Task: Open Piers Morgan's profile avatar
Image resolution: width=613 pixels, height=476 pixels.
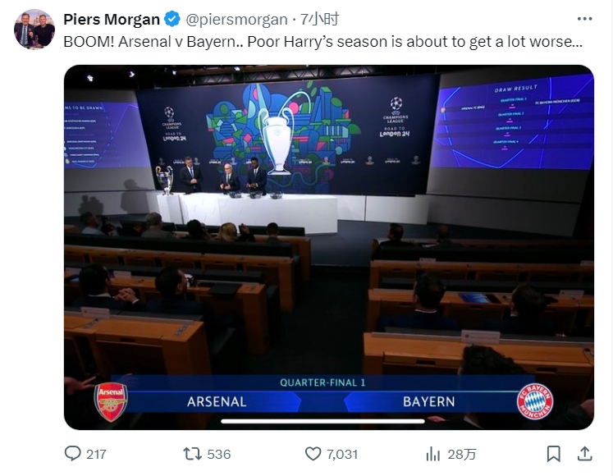Action: pyautogui.click(x=34, y=30)
